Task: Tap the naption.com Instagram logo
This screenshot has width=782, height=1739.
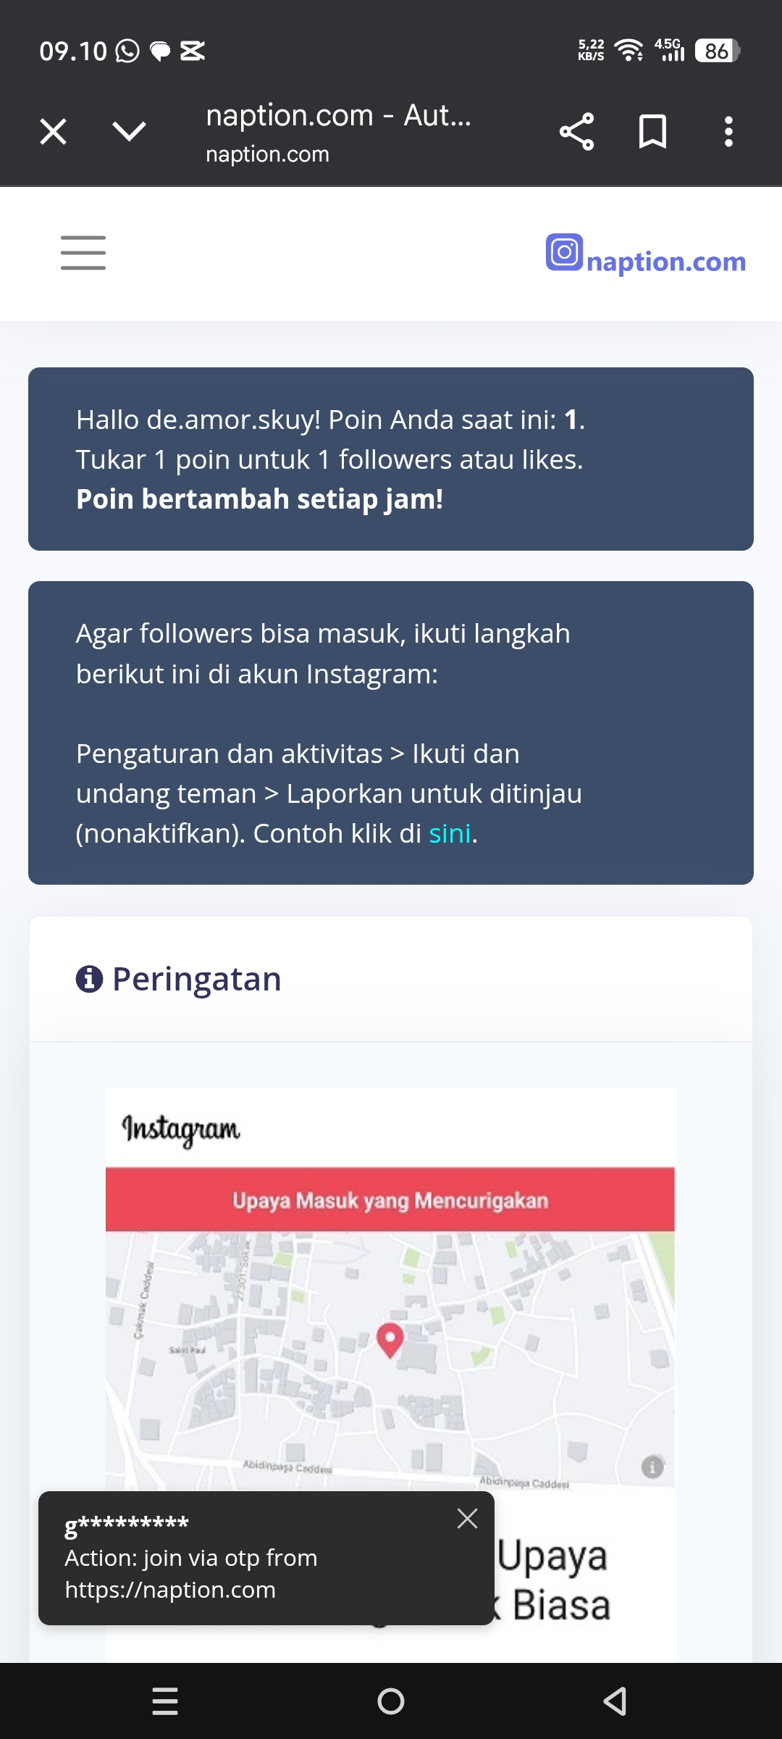Action: [x=564, y=253]
